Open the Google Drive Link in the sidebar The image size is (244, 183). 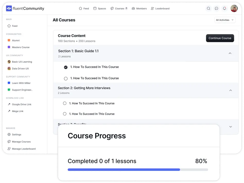click(x=22, y=104)
